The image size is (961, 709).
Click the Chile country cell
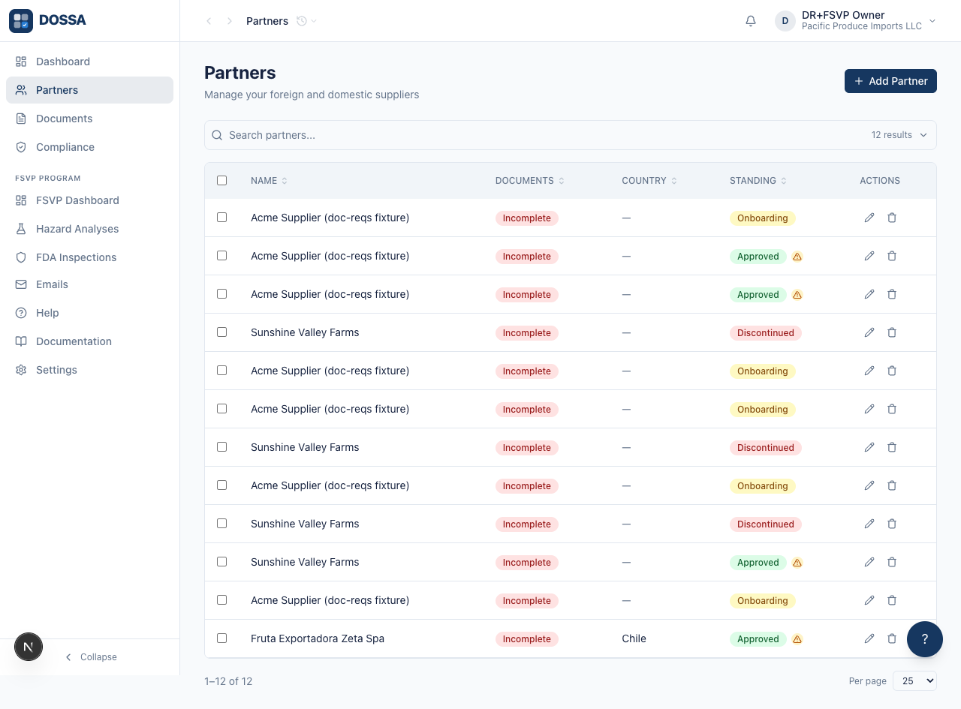pos(634,638)
